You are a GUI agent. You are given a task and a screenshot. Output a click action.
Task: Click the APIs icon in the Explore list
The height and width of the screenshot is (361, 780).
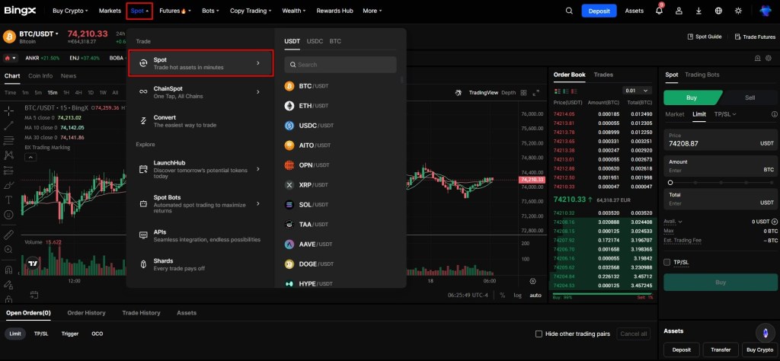(x=143, y=235)
